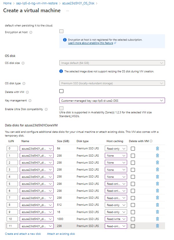Open the Key management dropdown
The width and height of the screenshot is (174, 240).
112,101
